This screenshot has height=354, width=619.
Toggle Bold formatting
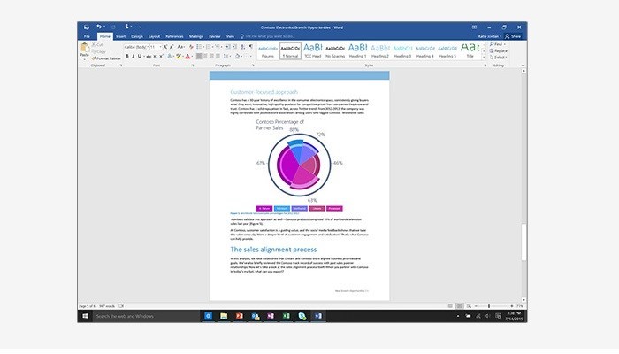126,56
